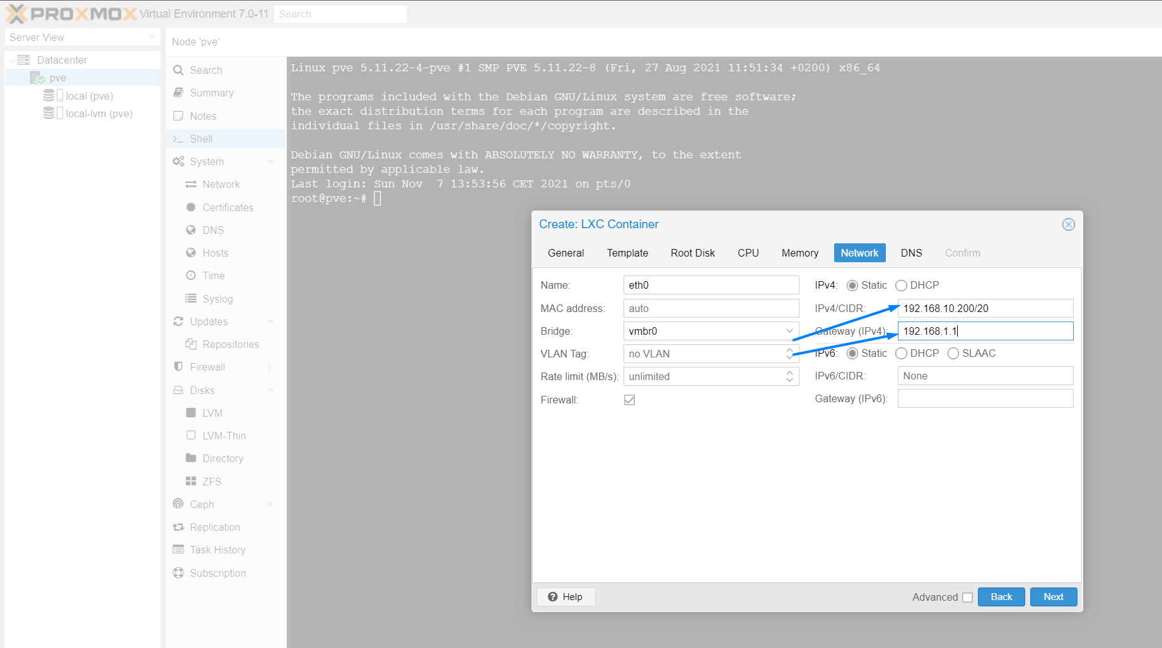1162x648 pixels.
Task: Select IPv4 DHCP radio button
Action: point(901,286)
